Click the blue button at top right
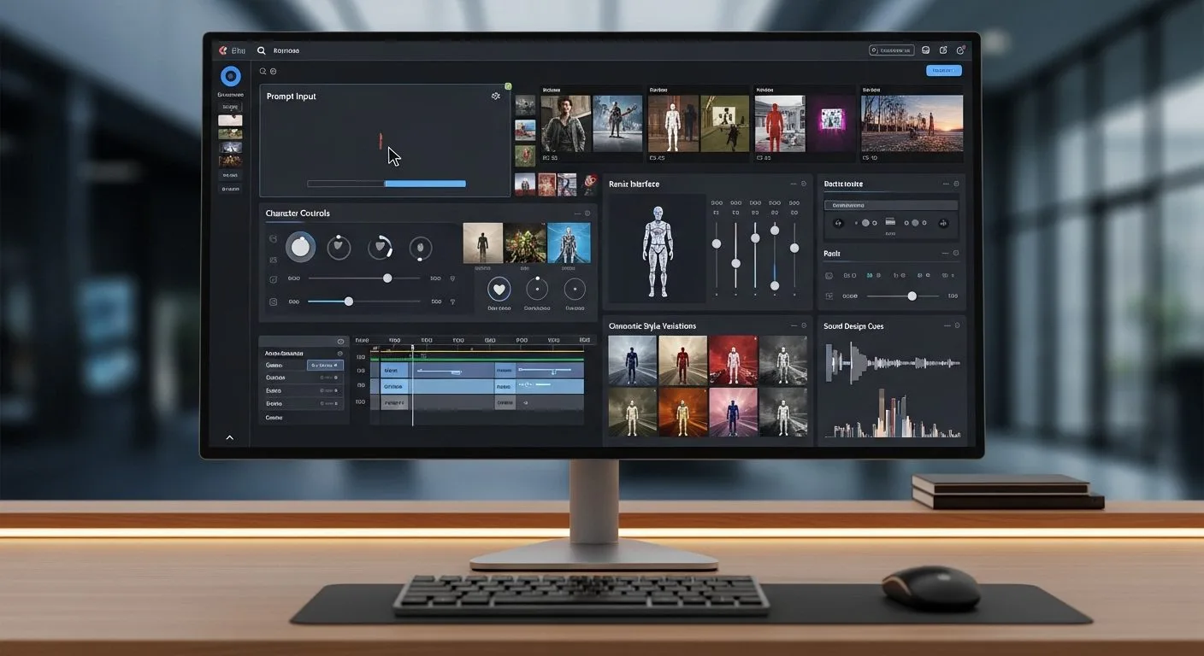Image resolution: width=1204 pixels, height=656 pixels. tap(944, 71)
